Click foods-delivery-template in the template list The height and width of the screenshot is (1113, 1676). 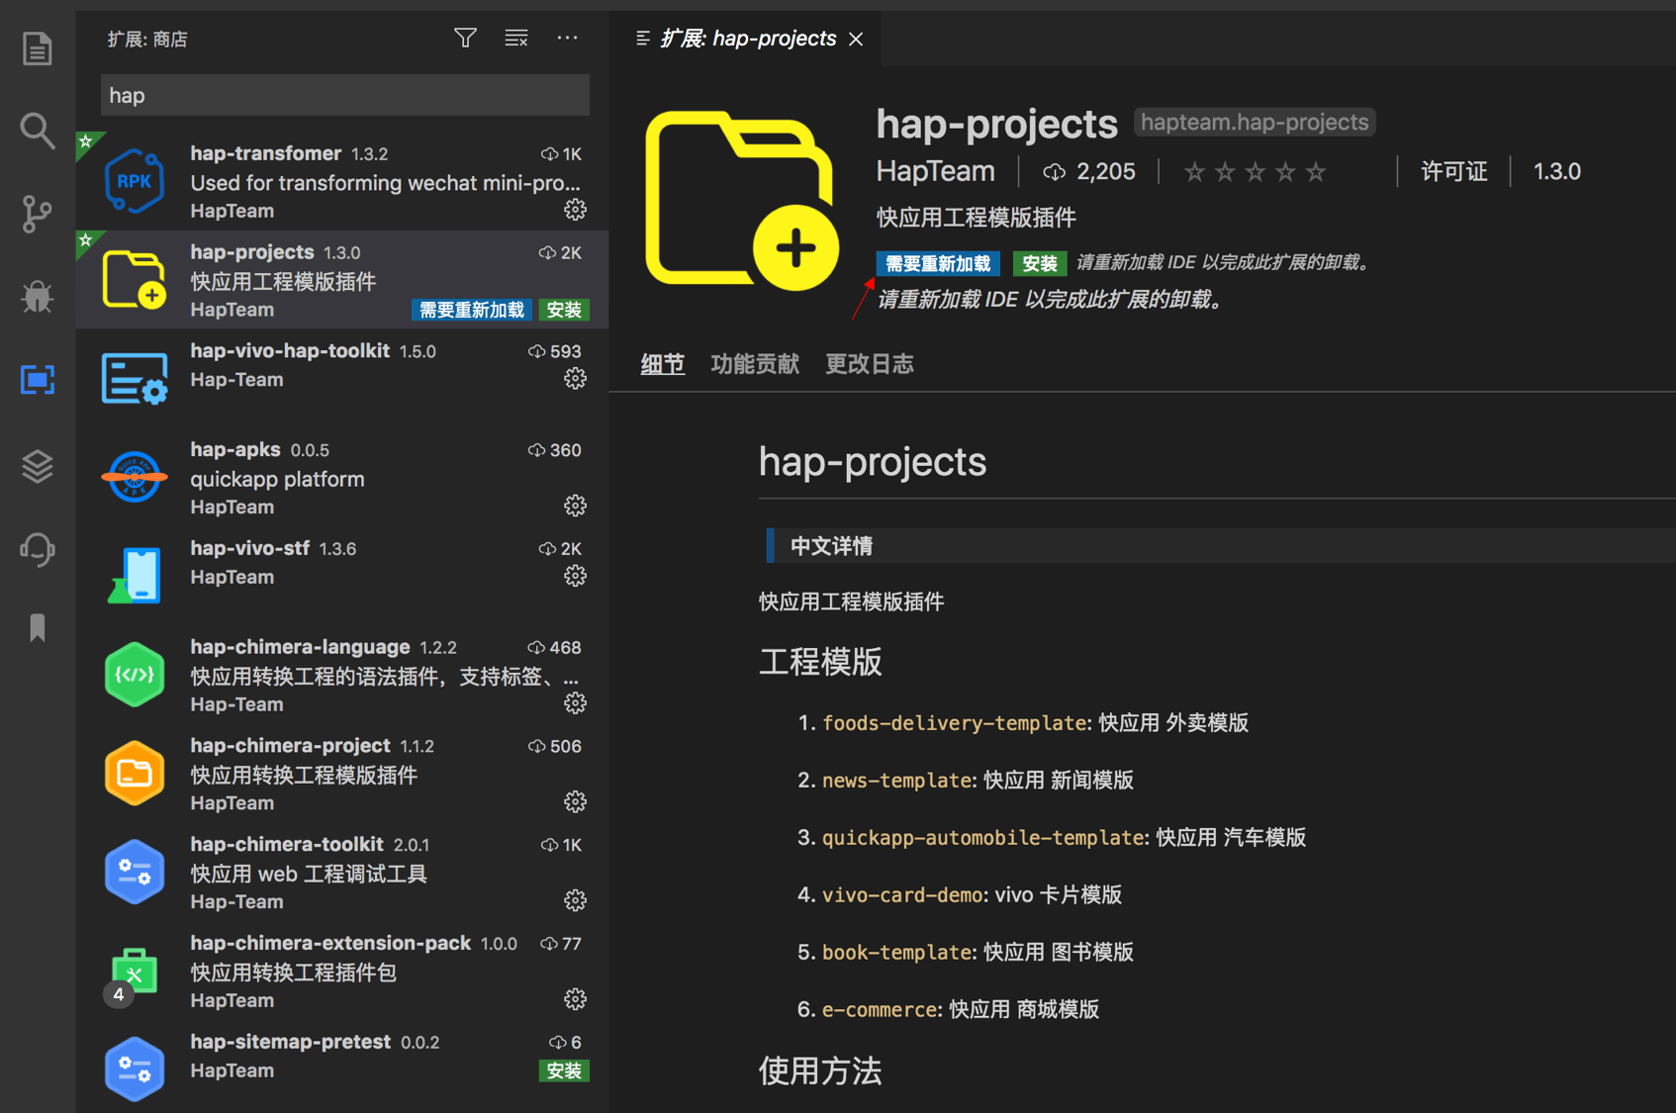coord(953,723)
